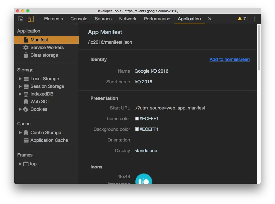Click the Application Cache grid icon

tap(26, 140)
